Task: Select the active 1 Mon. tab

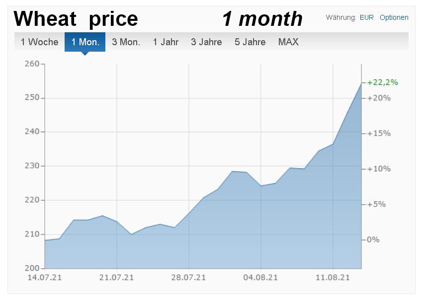Action: click(x=85, y=42)
